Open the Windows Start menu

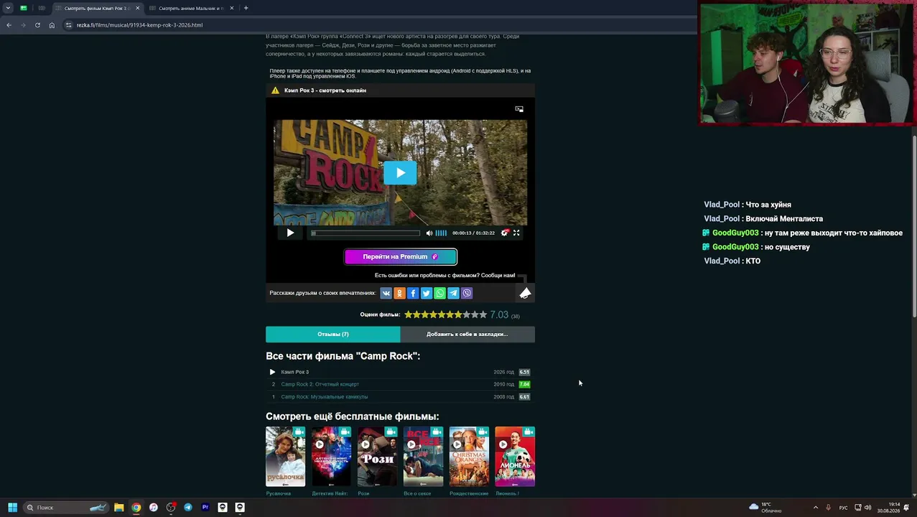(12, 507)
